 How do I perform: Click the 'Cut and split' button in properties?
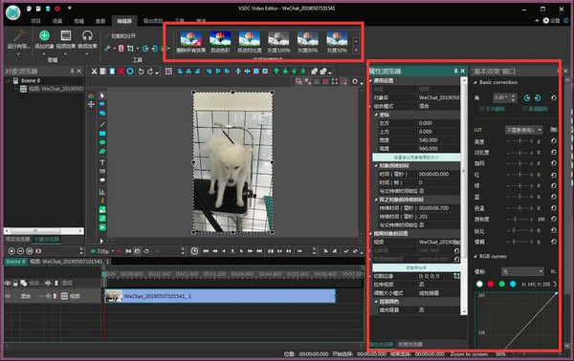click(416, 267)
